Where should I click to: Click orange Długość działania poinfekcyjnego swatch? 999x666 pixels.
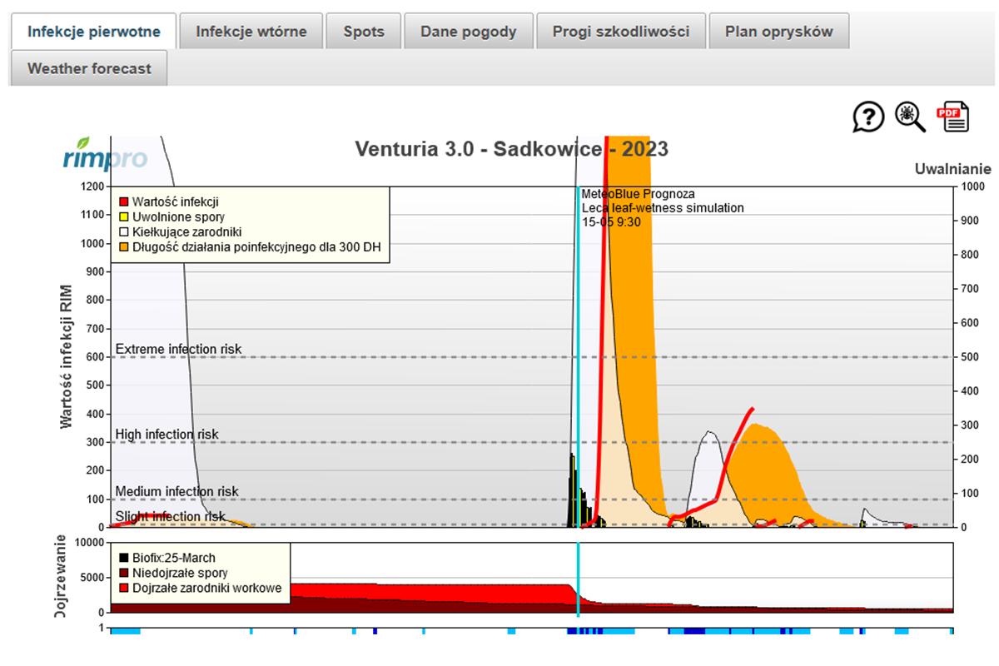(123, 246)
